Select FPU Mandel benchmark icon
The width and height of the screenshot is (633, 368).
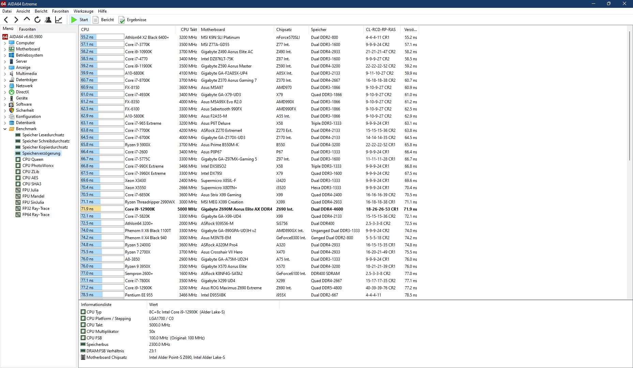click(18, 196)
